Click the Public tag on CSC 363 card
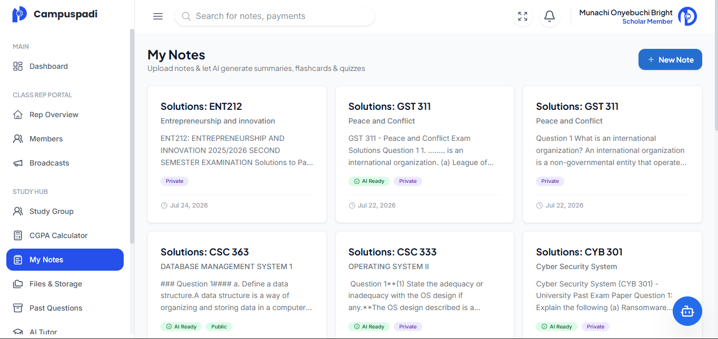The image size is (718, 339). pos(219,327)
